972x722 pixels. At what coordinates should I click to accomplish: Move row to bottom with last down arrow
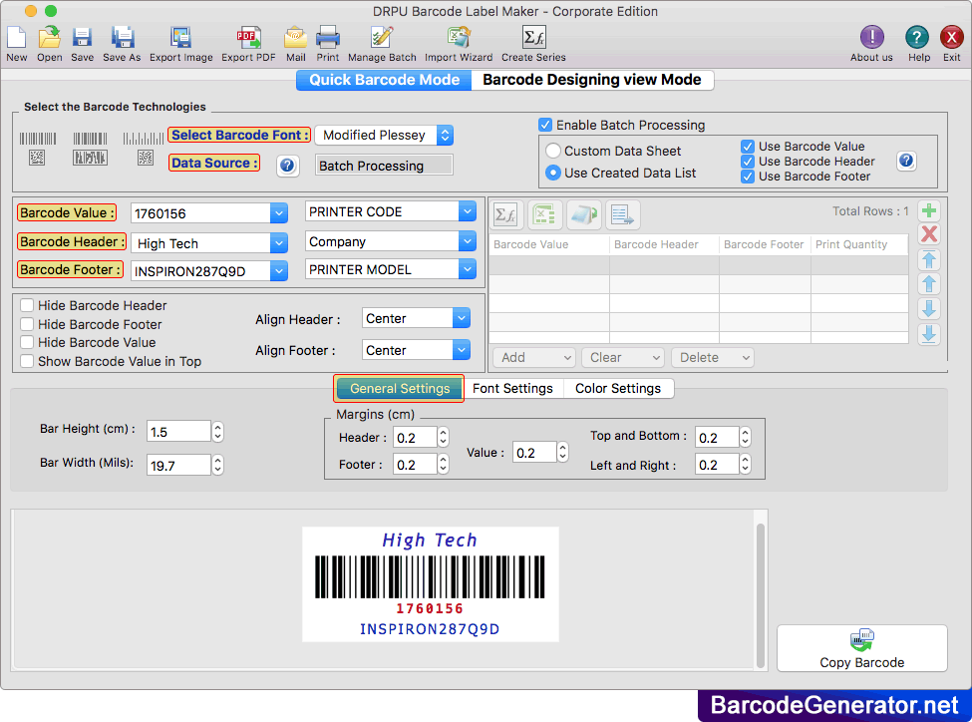click(x=928, y=334)
